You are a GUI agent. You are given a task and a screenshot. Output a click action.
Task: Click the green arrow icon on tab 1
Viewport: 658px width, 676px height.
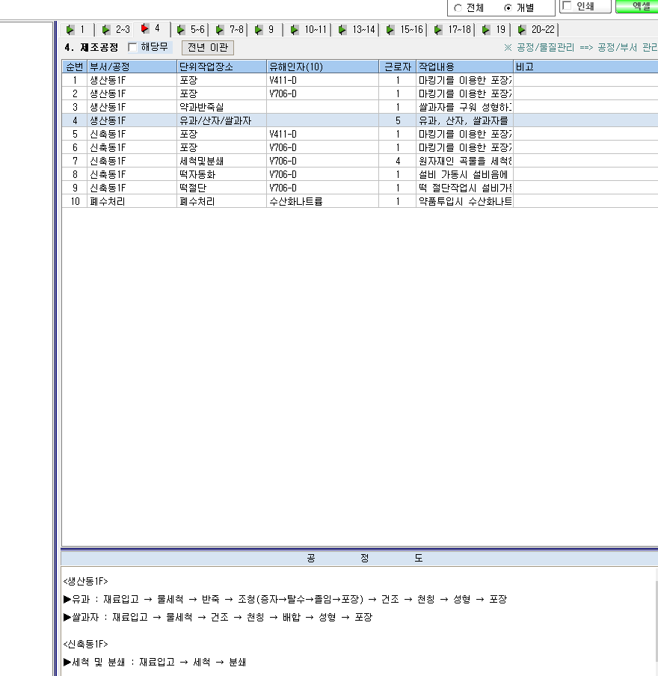tap(70, 30)
